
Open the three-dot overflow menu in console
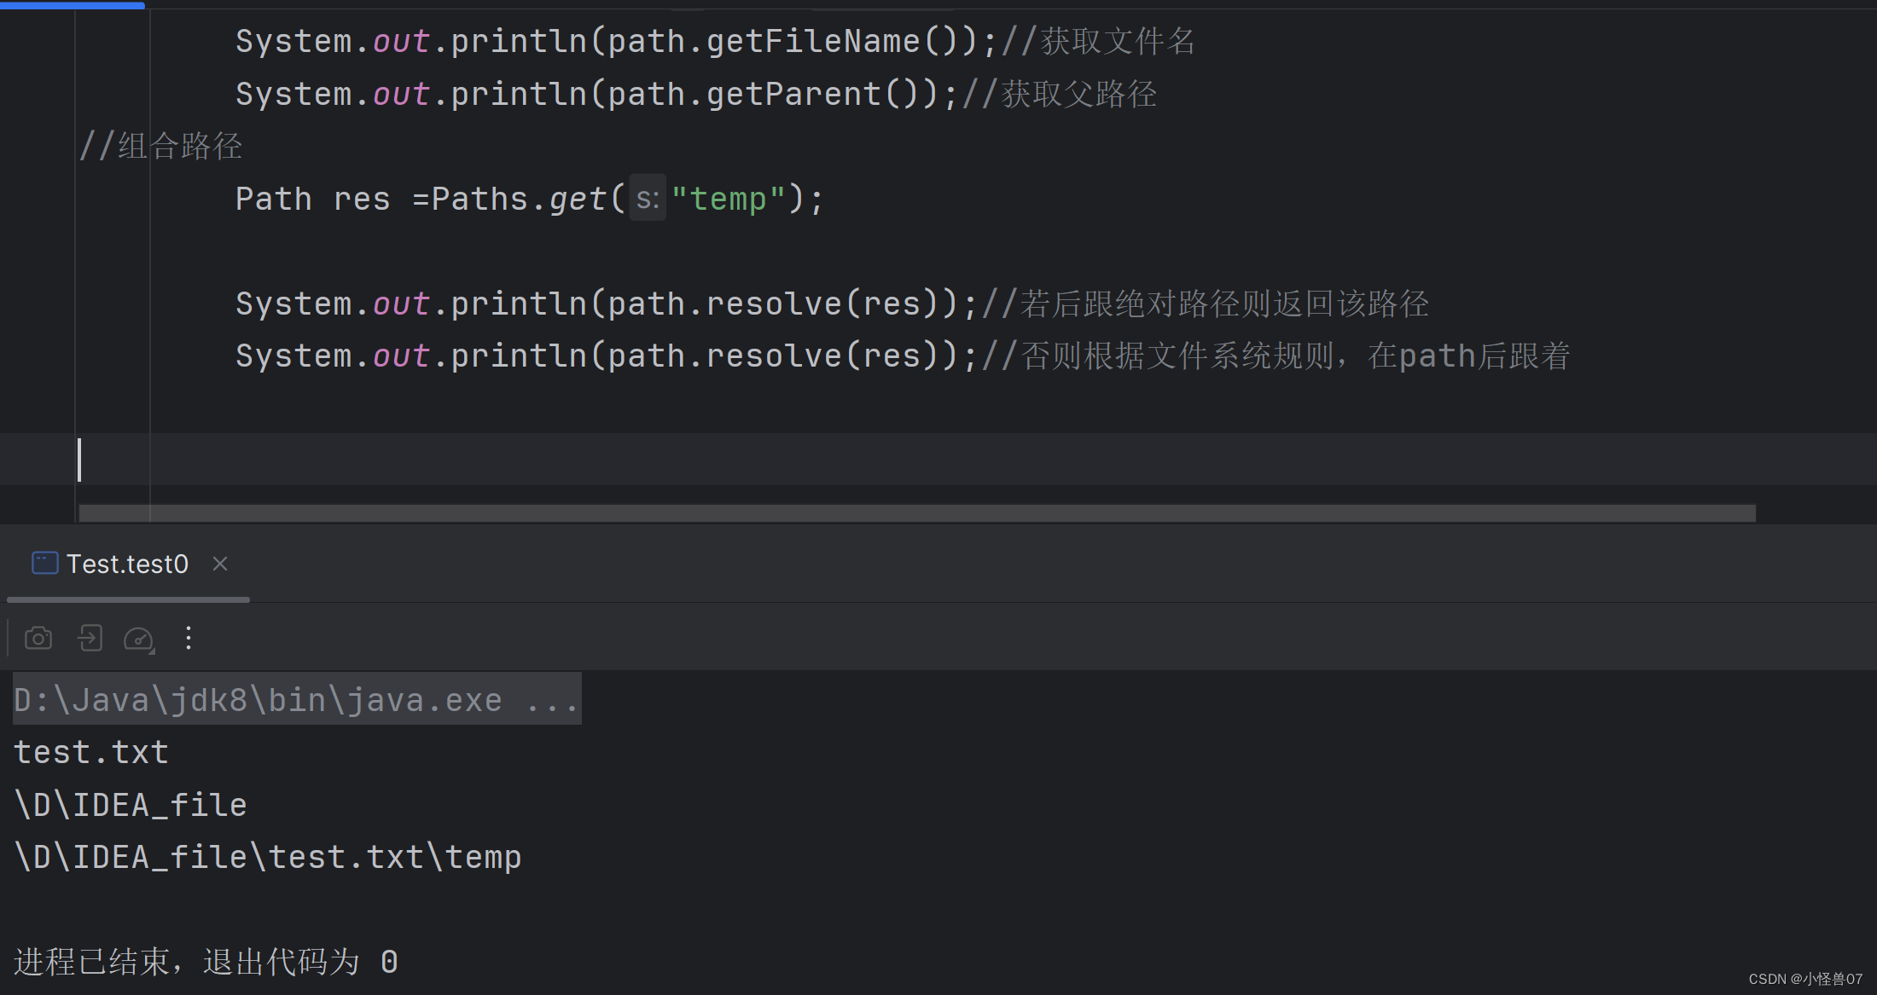click(188, 637)
